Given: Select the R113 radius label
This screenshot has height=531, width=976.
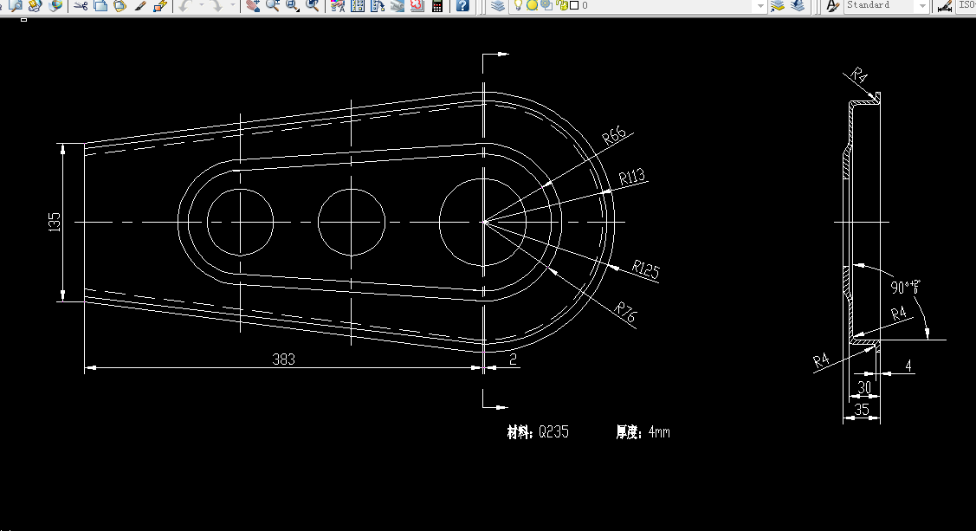Looking at the screenshot, I should point(632,178).
